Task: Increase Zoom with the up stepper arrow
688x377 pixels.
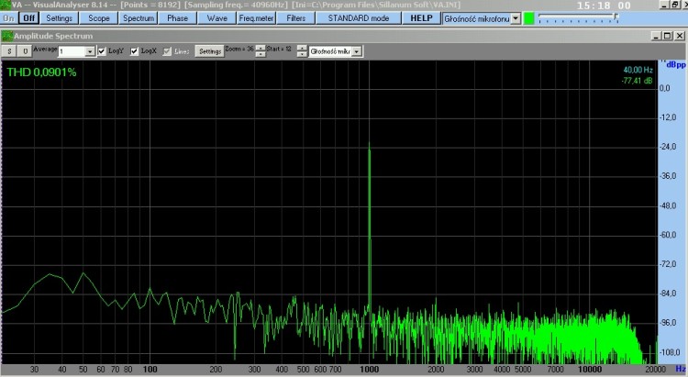Action: click(x=261, y=48)
